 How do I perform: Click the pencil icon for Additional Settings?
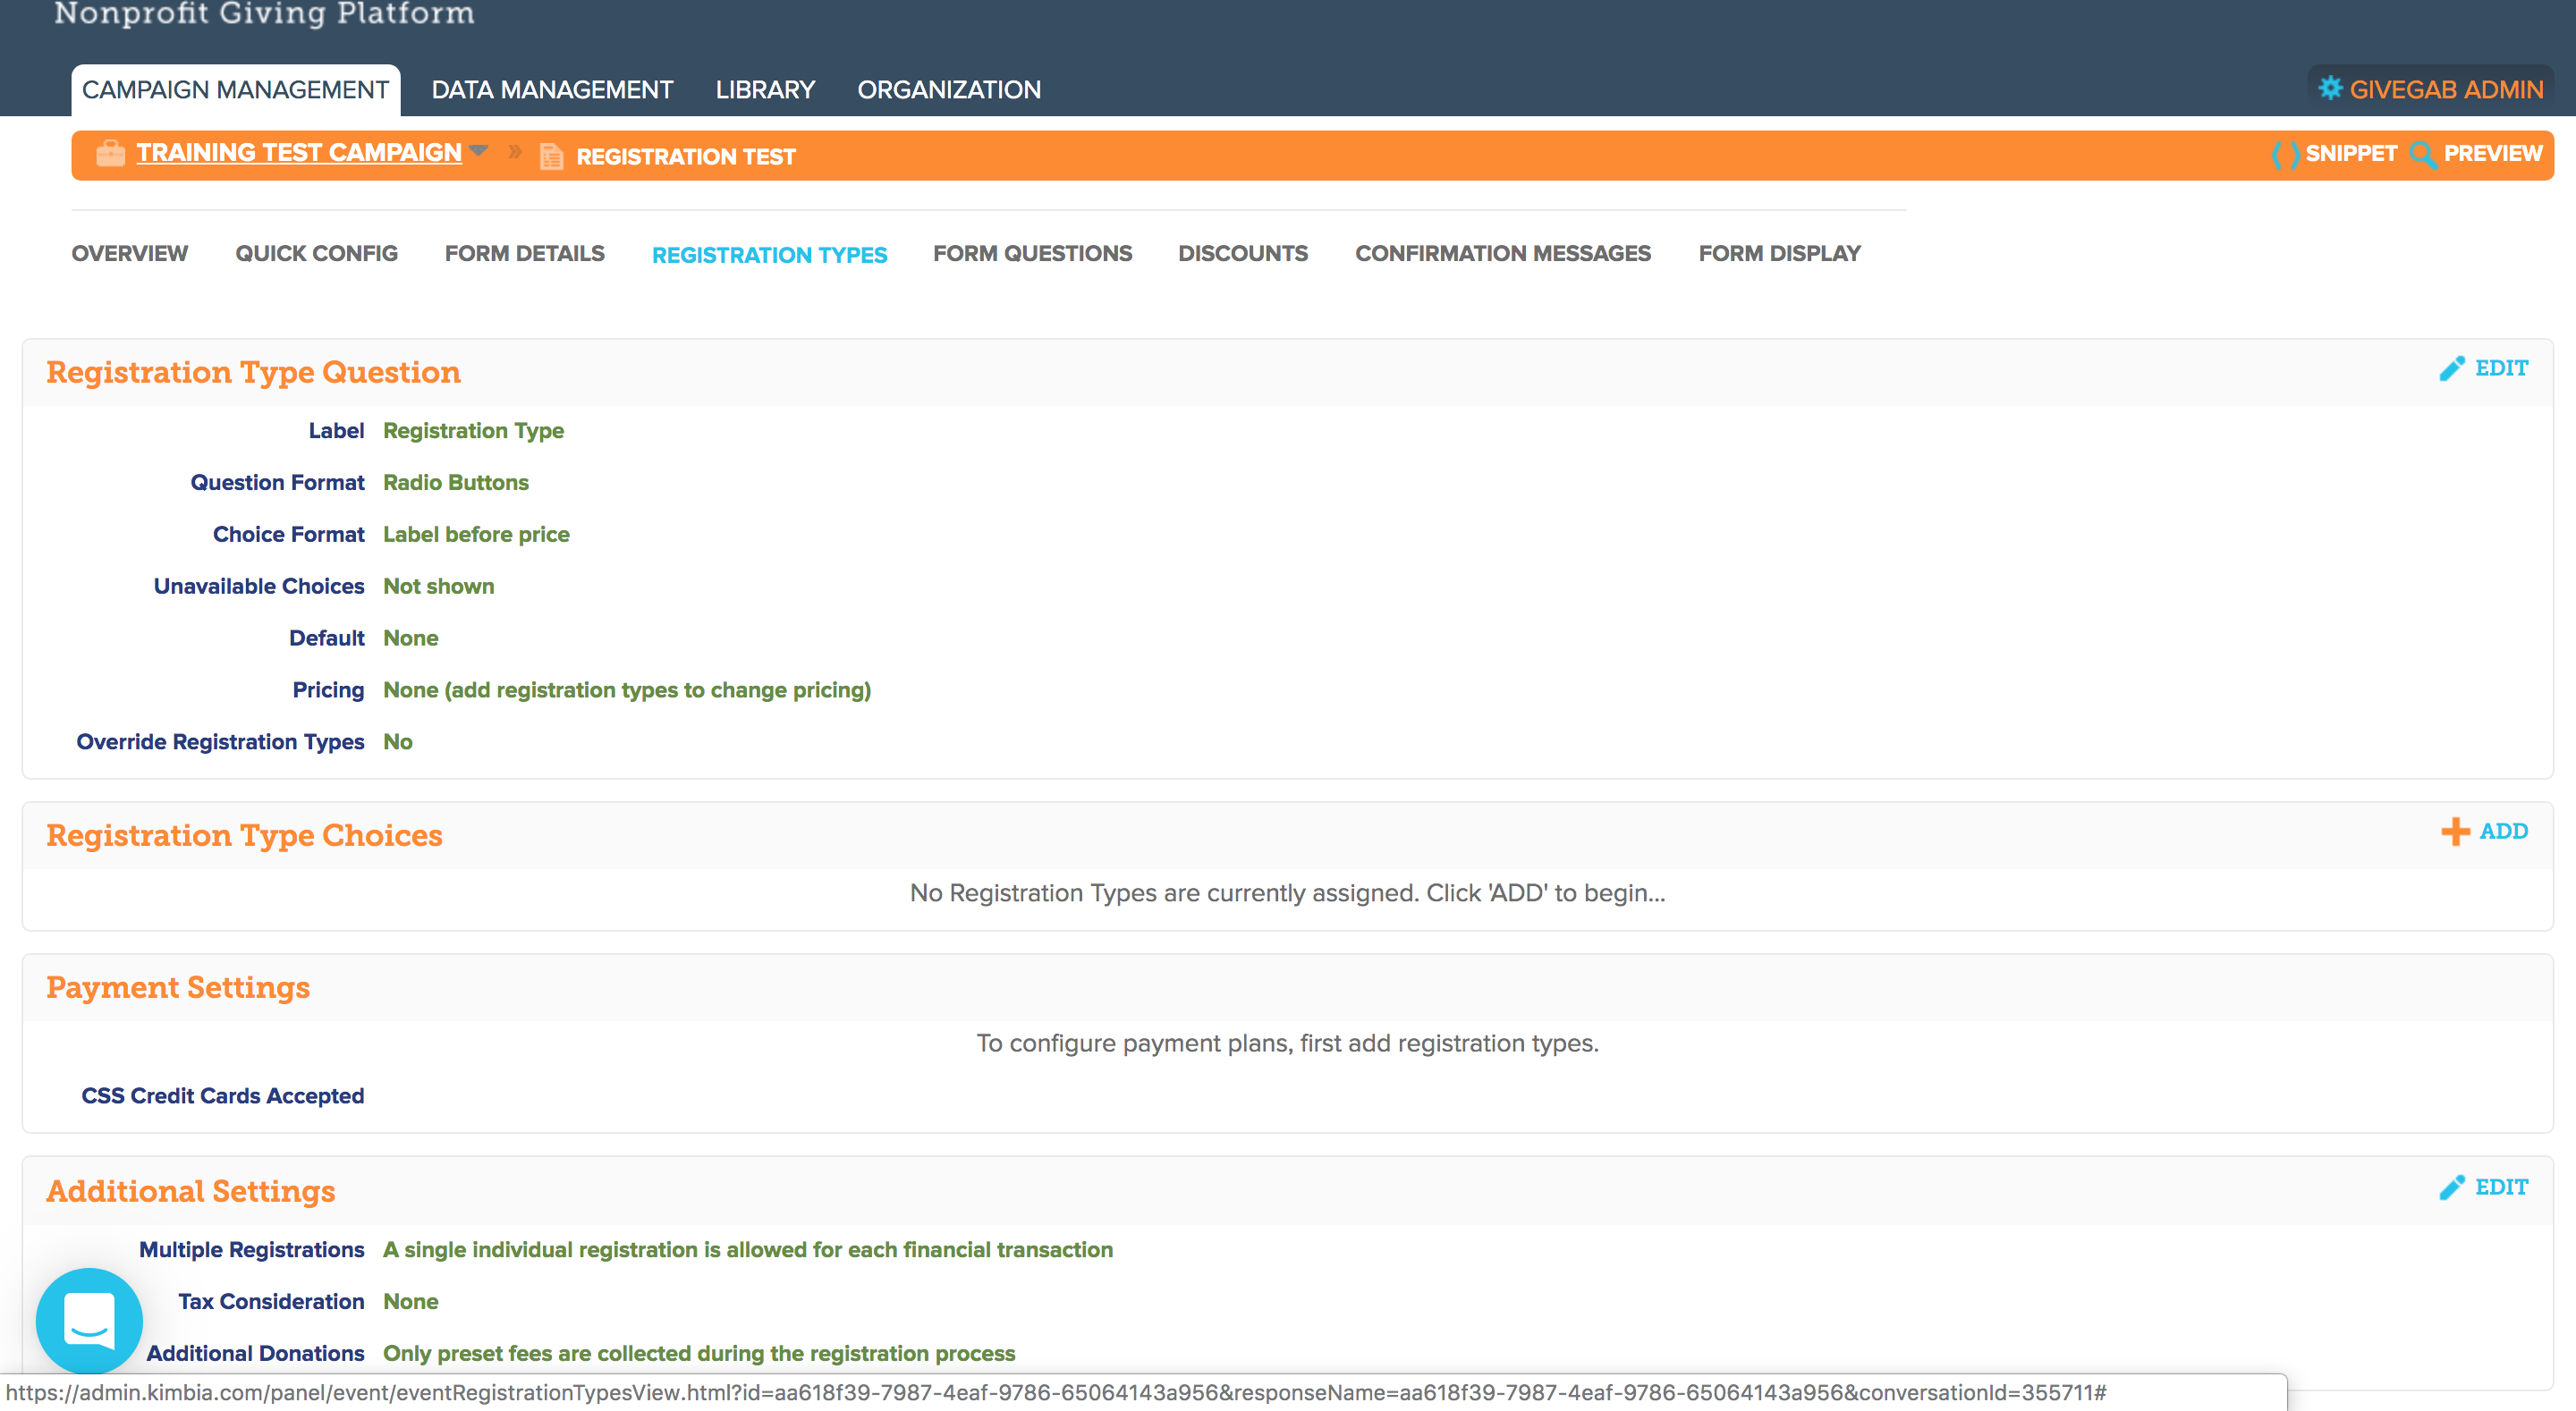coord(2452,1187)
